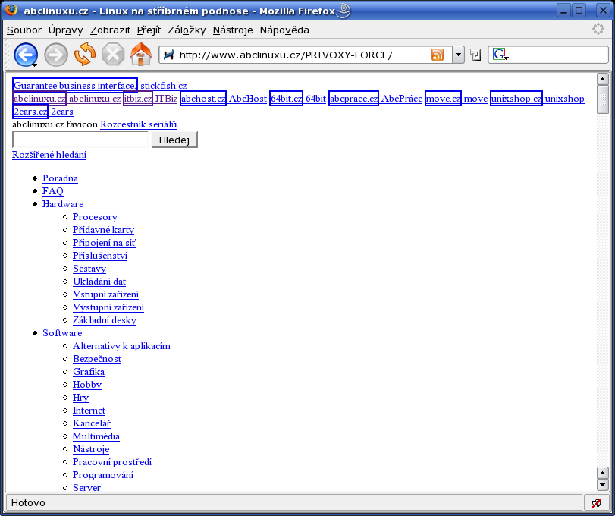The height and width of the screenshot is (516, 615).
Task: Visit the abcprace.cz link
Action: (353, 99)
